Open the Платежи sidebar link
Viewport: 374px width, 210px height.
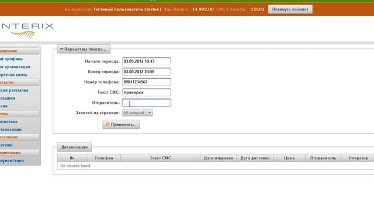pyautogui.click(x=6, y=145)
